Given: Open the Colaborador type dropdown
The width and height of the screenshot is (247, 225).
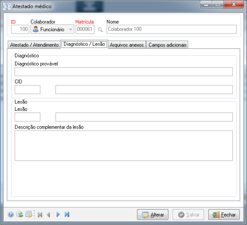Looking at the screenshot, I should click(x=70, y=30).
